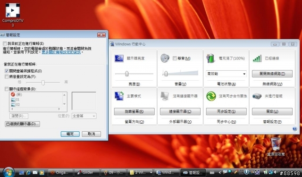The image size is (302, 177).
Task: Click 旋轉螢幕 rotate screen button
Action: (134, 111)
